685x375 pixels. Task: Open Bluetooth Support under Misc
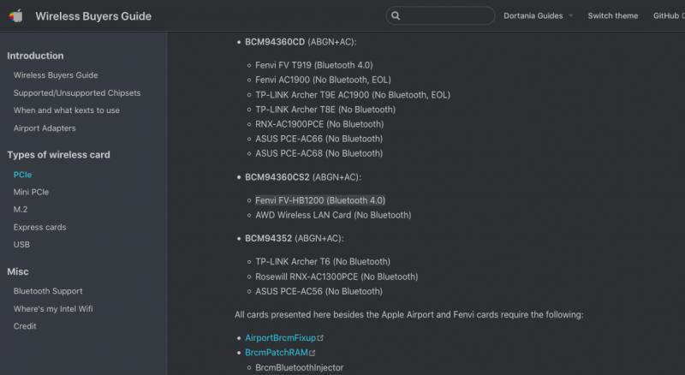pos(48,291)
